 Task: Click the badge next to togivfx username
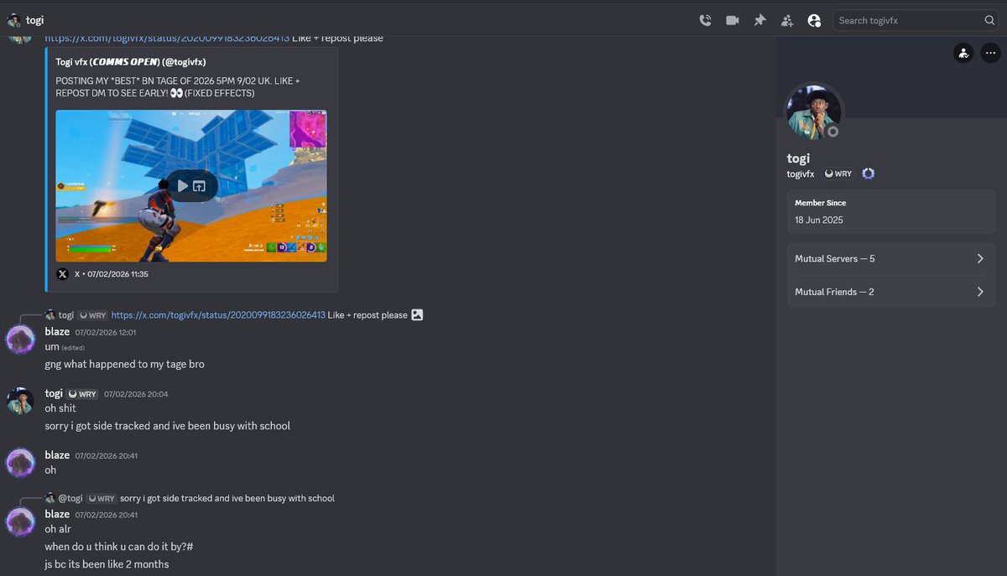[x=868, y=174]
